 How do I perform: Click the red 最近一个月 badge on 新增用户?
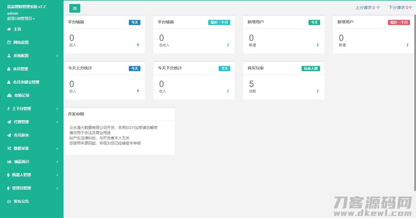[399, 22]
